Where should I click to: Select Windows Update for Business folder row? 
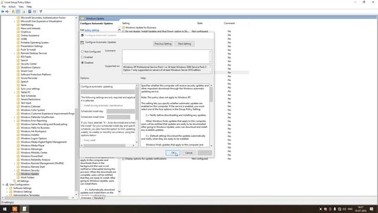pyautogui.click(x=141, y=28)
